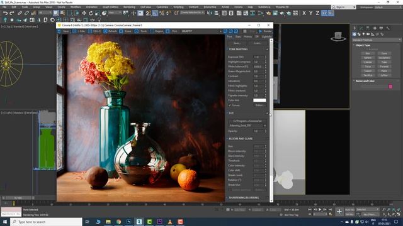Open the Sign In dropdown
This screenshot has height=226, width=403.
[344, 7]
